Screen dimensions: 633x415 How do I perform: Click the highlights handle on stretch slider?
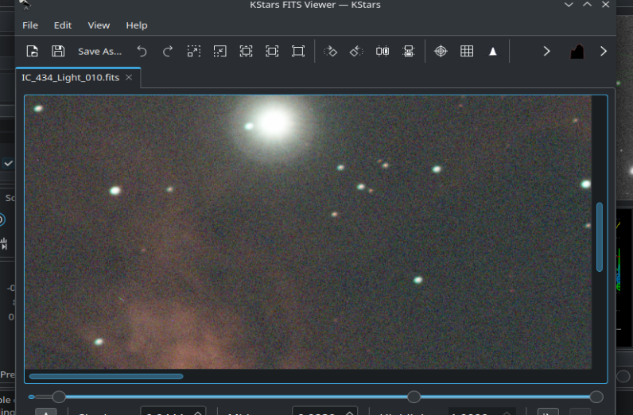[x=596, y=397]
